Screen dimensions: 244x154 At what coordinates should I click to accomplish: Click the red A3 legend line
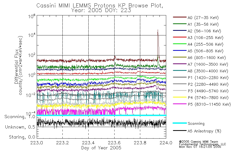pyautogui.click(x=180, y=37)
